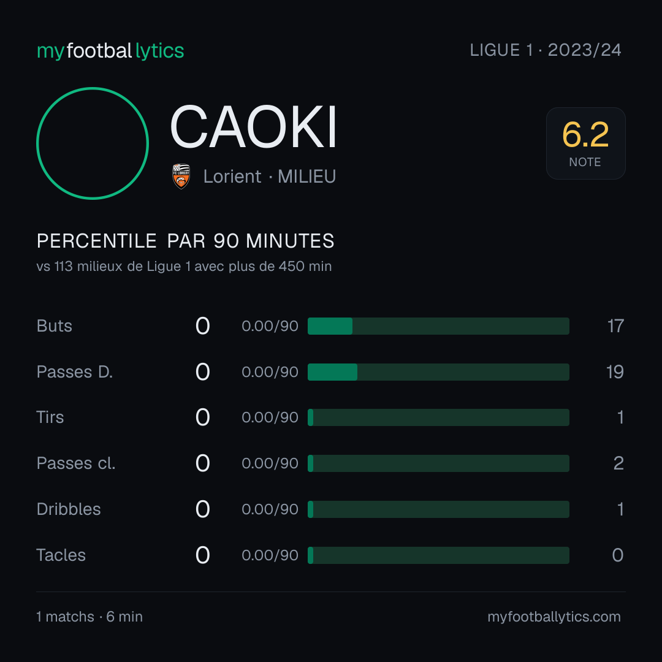662x662 pixels.
Task: Click the Passes cl. percentile bar
Action: click(438, 463)
